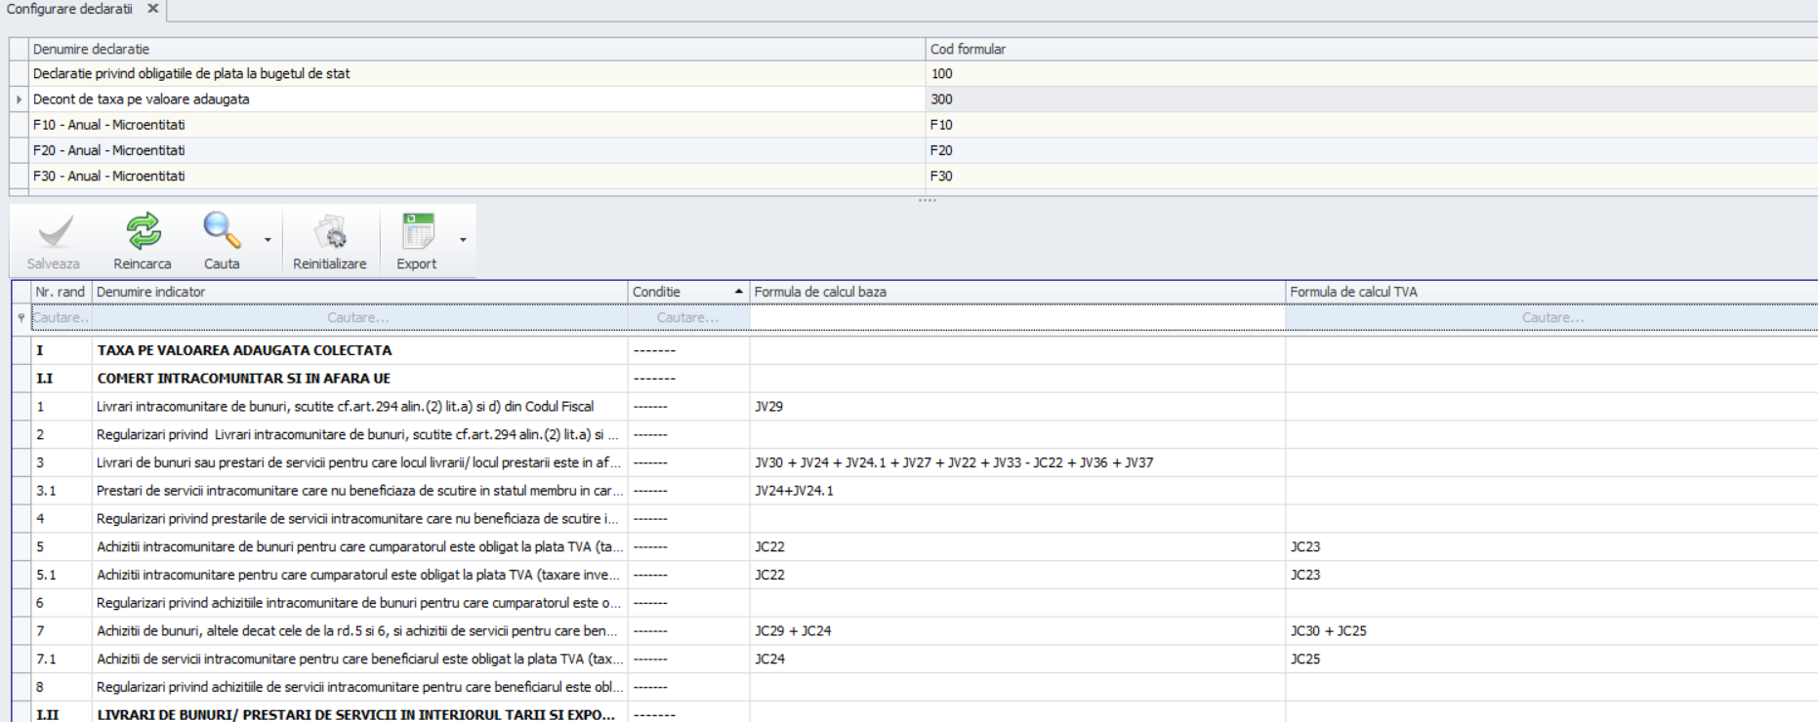Expand the Decont de taxa row indicator
This screenshot has width=1818, height=722.
(19, 100)
